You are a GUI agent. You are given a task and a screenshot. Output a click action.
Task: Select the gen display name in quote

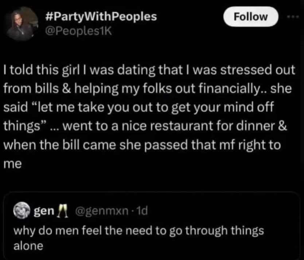(x=47, y=212)
